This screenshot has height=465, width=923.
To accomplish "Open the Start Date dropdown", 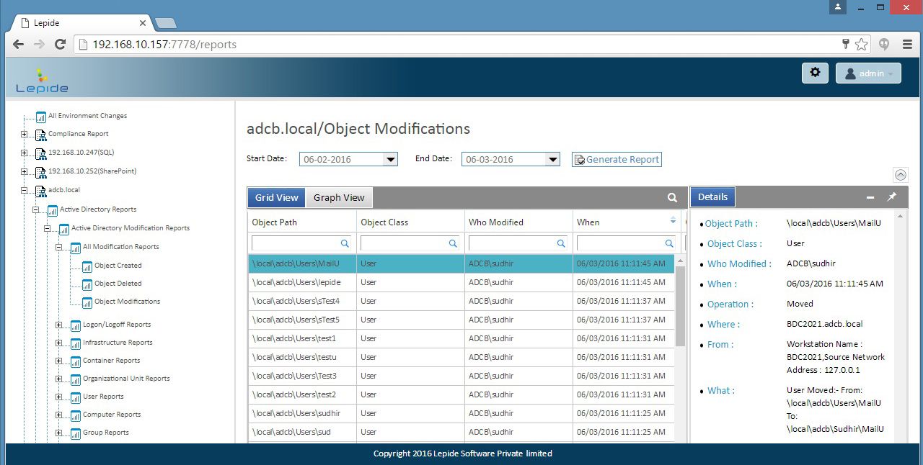I will [x=390, y=159].
